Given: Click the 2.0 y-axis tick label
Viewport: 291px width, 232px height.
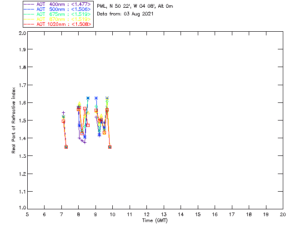Looking at the screenshot, I should click(22, 33).
